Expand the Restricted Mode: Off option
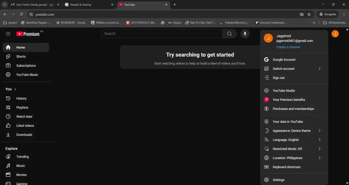This screenshot has height=185, width=349. click(294, 149)
